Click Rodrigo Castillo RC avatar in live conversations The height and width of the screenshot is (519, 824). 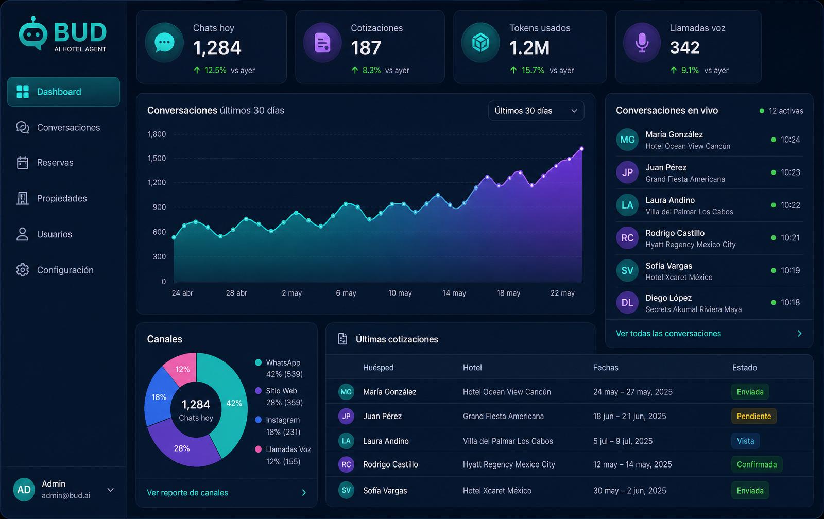(x=627, y=238)
